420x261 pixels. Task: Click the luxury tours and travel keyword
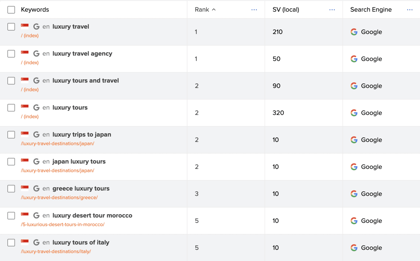click(86, 80)
